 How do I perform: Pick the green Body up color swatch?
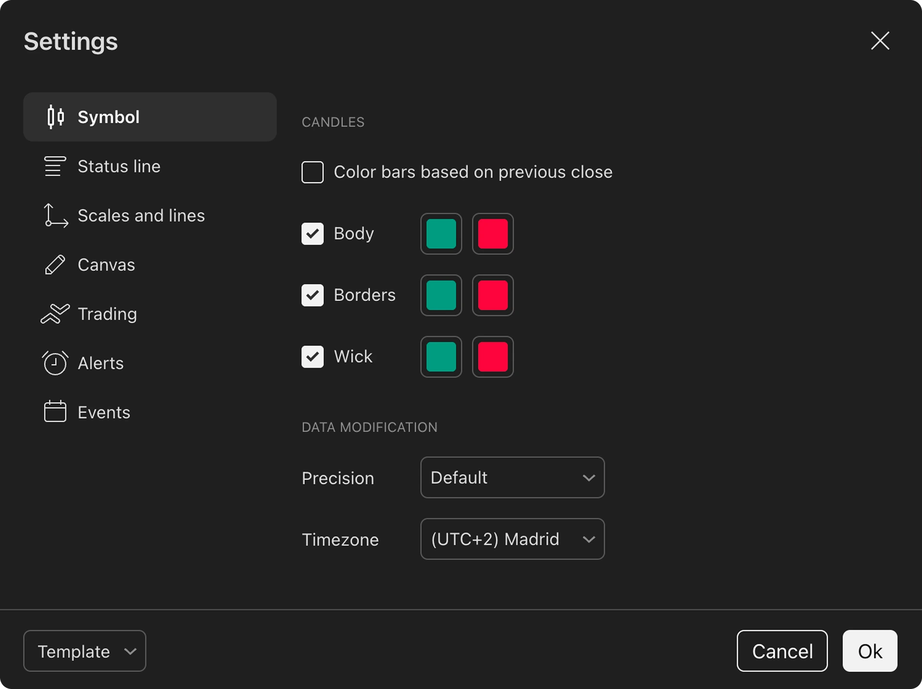441,234
